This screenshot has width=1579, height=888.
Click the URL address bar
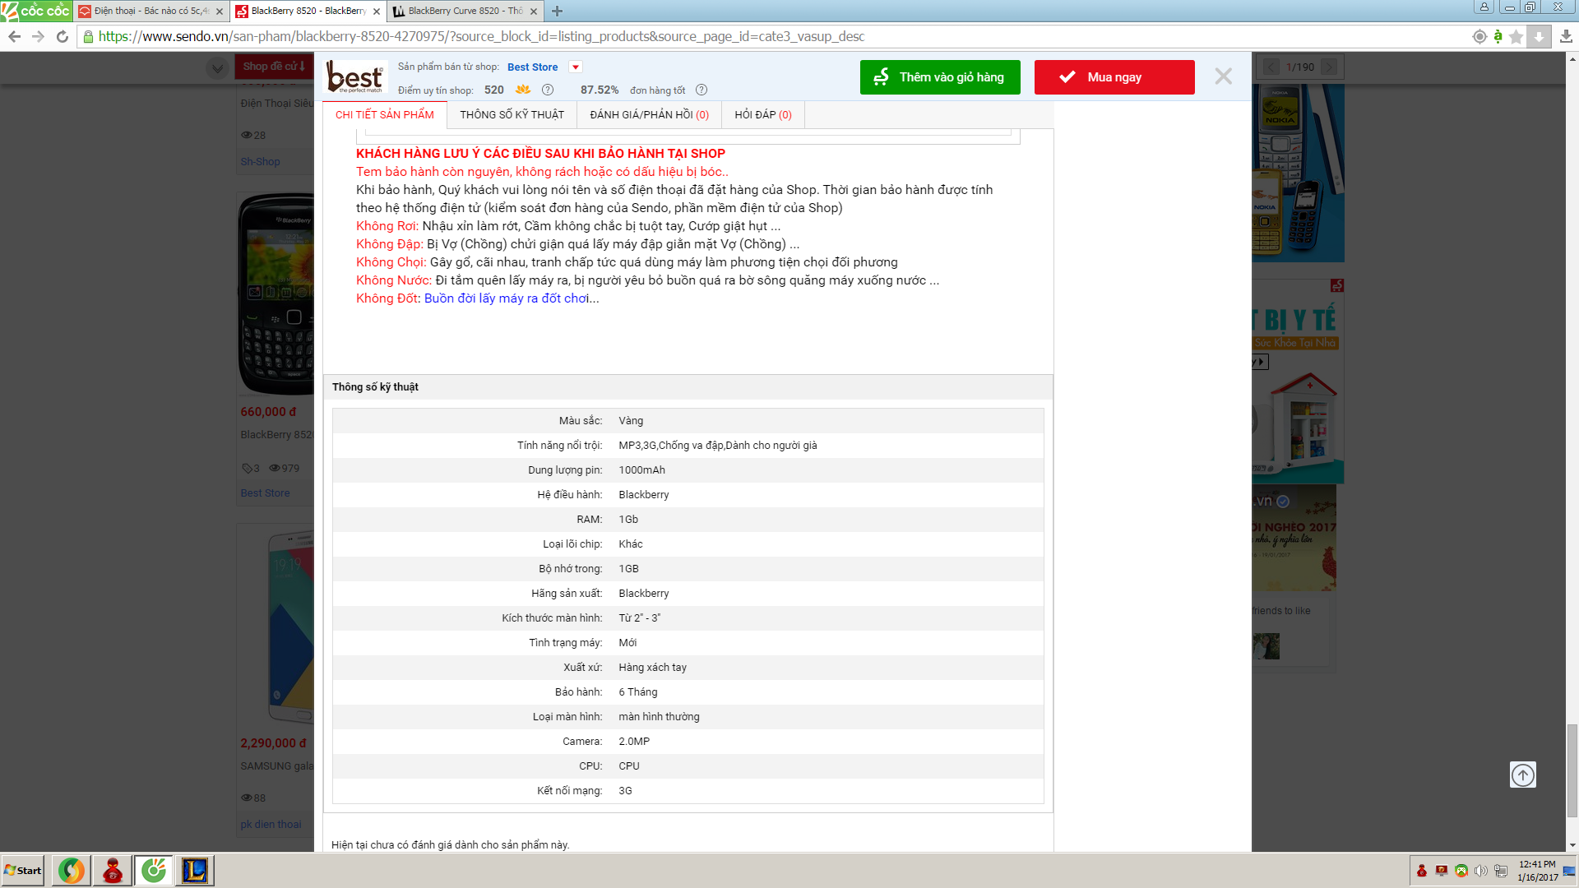click(773, 36)
